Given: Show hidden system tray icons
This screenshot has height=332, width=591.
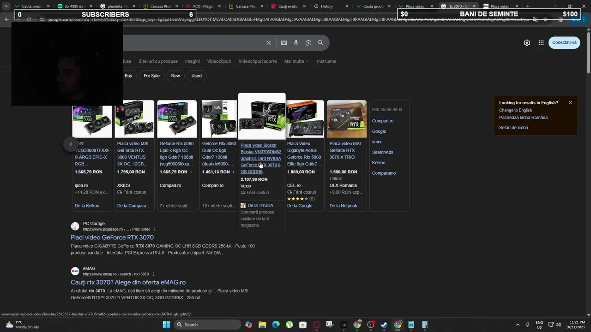Looking at the screenshot, I should tap(517, 325).
